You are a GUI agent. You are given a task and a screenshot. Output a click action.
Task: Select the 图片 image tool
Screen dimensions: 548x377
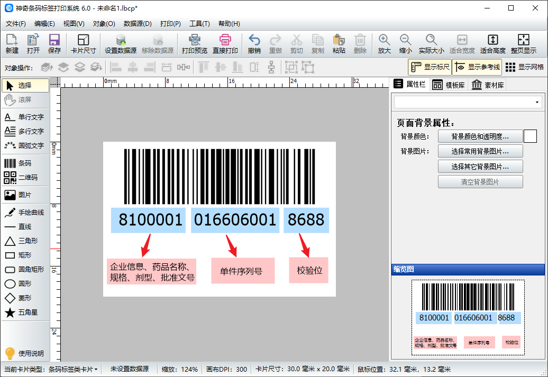[25, 195]
